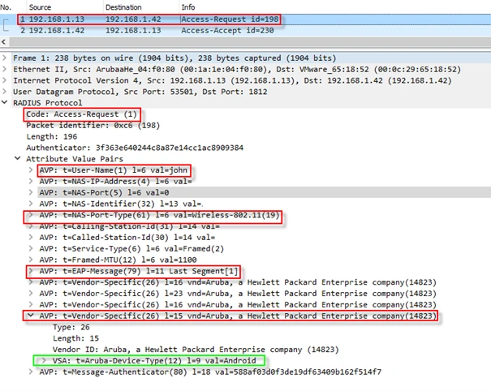This screenshot has height=391, width=491.
Task: Click the No. column header
Action: coord(10,6)
